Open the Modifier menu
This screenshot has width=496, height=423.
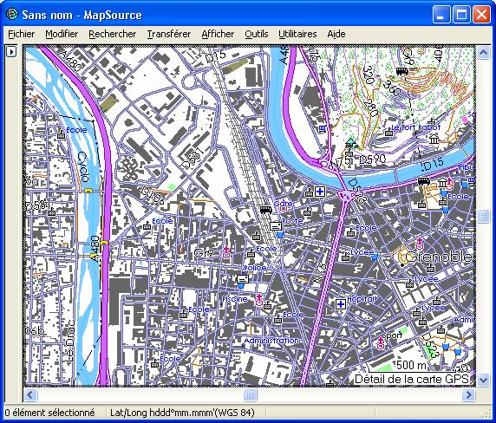point(62,34)
